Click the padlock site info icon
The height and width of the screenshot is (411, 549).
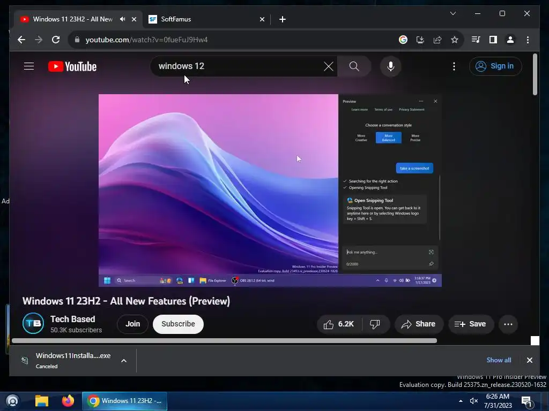point(77,40)
